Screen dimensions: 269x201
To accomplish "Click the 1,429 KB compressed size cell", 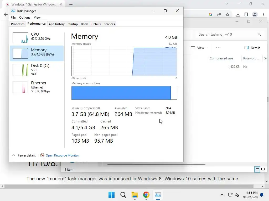I will [234, 67].
